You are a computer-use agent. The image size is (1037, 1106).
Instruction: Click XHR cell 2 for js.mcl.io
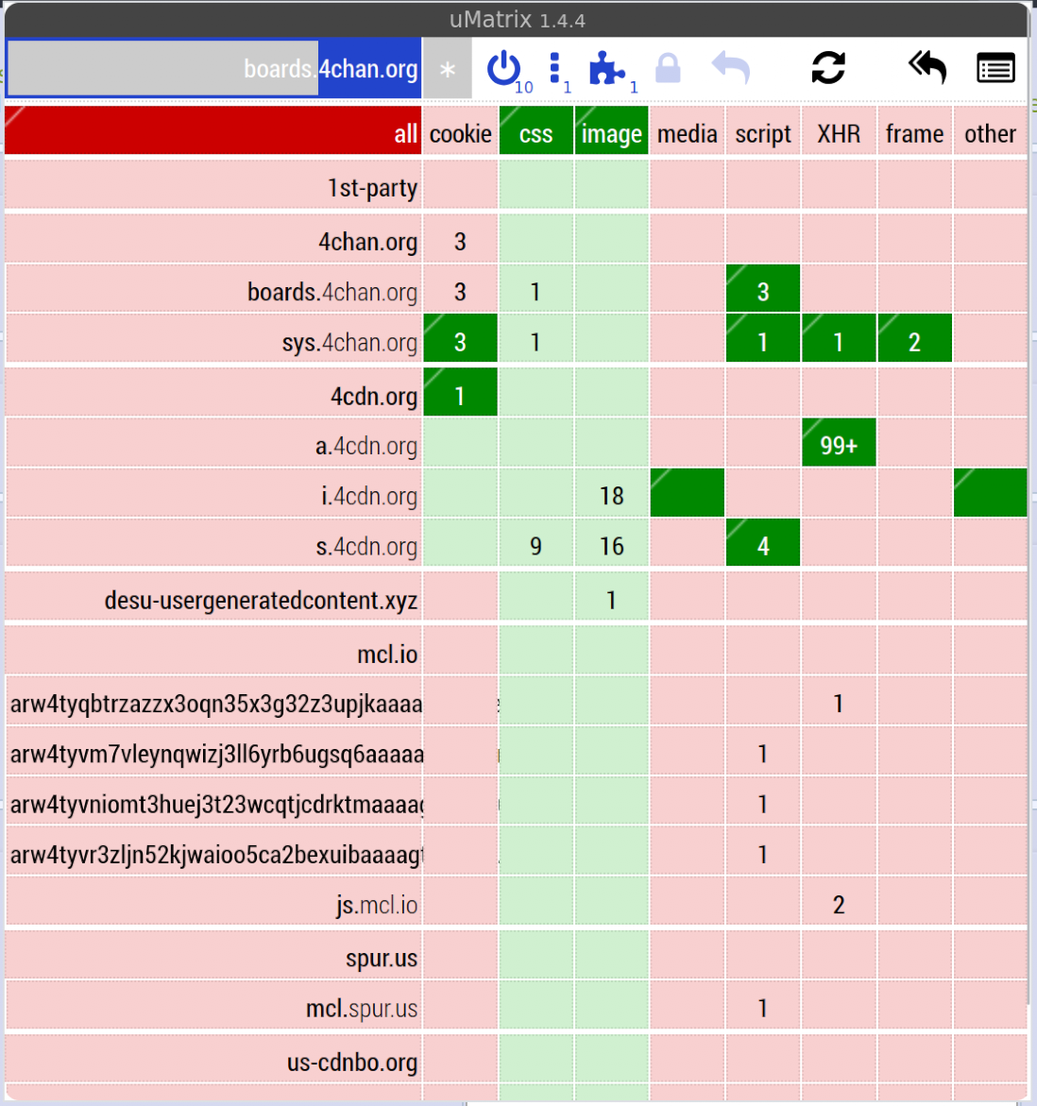click(839, 901)
